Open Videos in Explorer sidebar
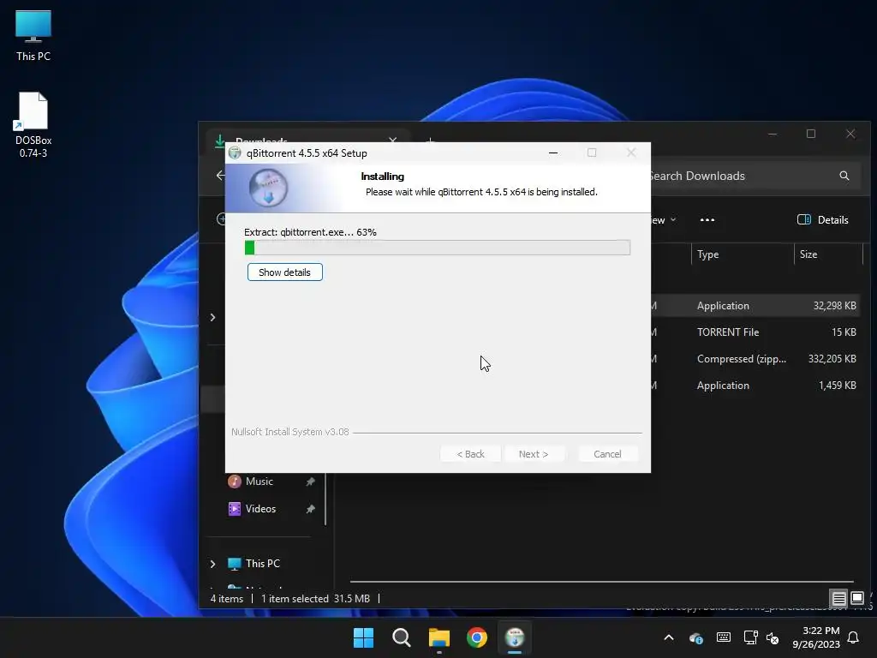The width and height of the screenshot is (877, 658). pos(260,509)
